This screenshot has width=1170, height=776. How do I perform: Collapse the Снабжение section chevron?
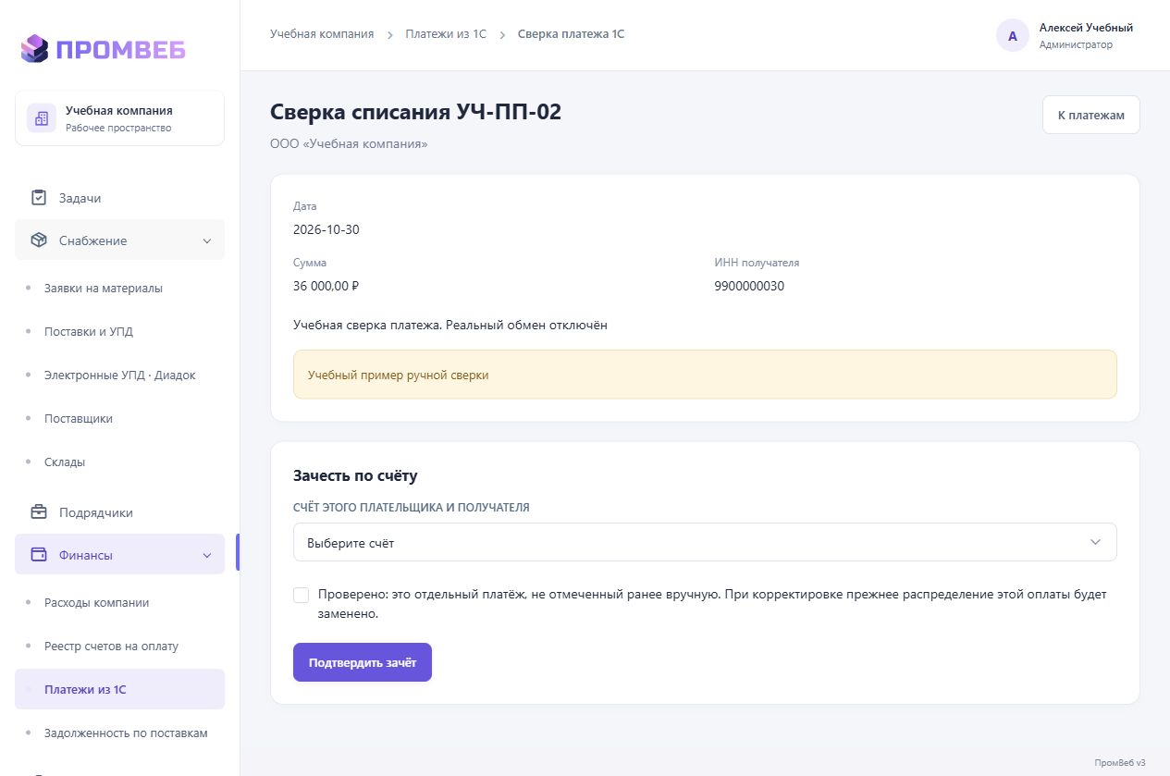(206, 240)
